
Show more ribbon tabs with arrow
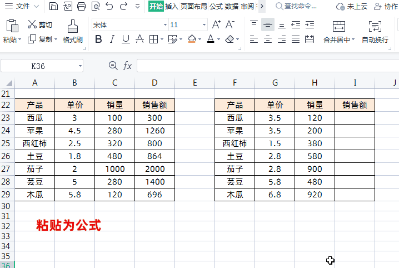(262, 6)
